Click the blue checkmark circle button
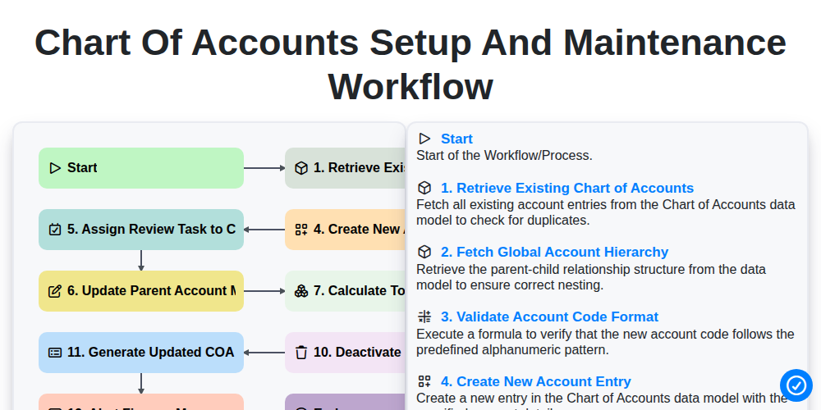This screenshot has width=821, height=410. pos(796,385)
